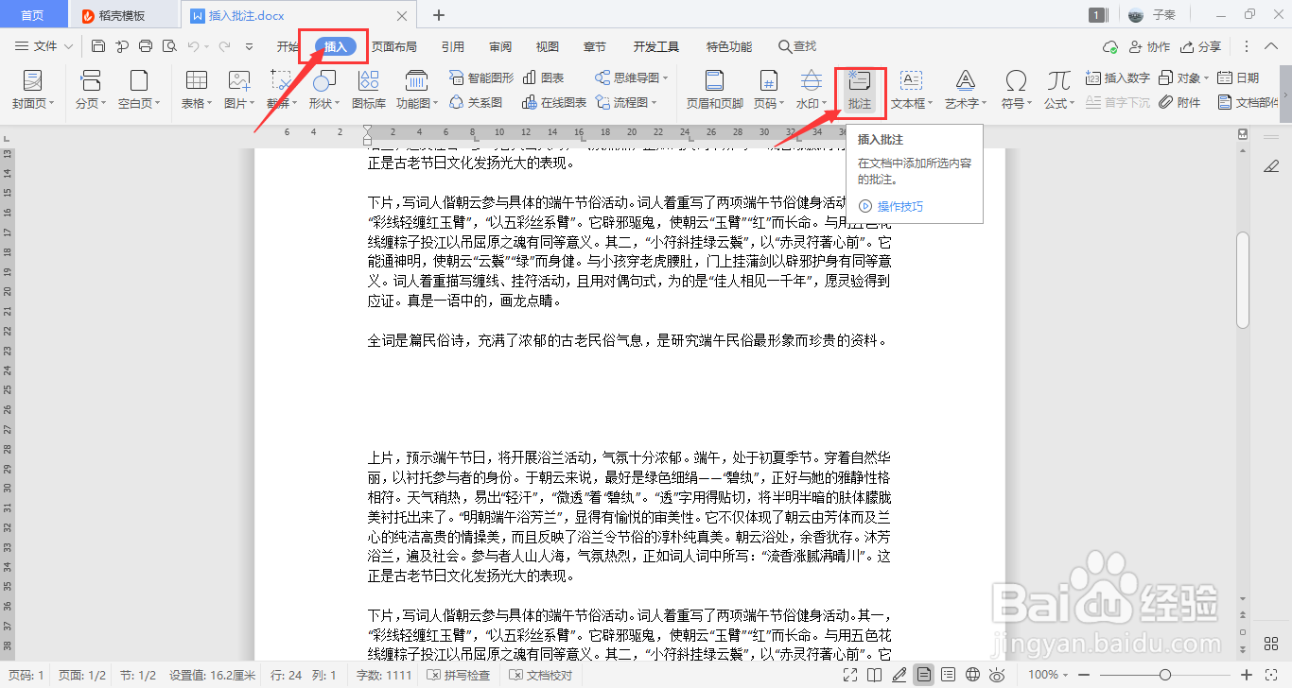The width and height of the screenshot is (1292, 688).
Task: Click the zoom in plus button
Action: [x=1247, y=675]
